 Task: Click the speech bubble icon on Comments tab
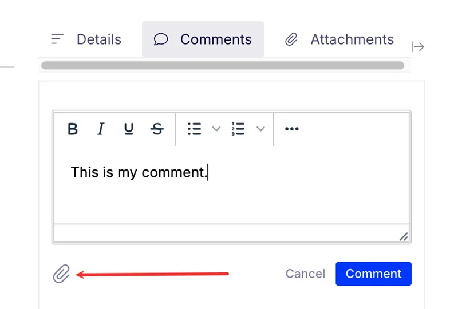(161, 39)
